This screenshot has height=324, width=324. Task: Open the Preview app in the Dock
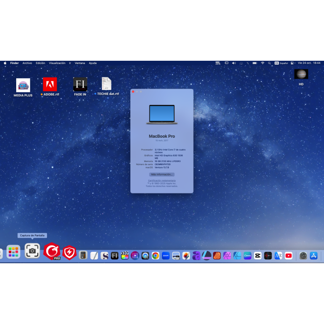(176, 256)
